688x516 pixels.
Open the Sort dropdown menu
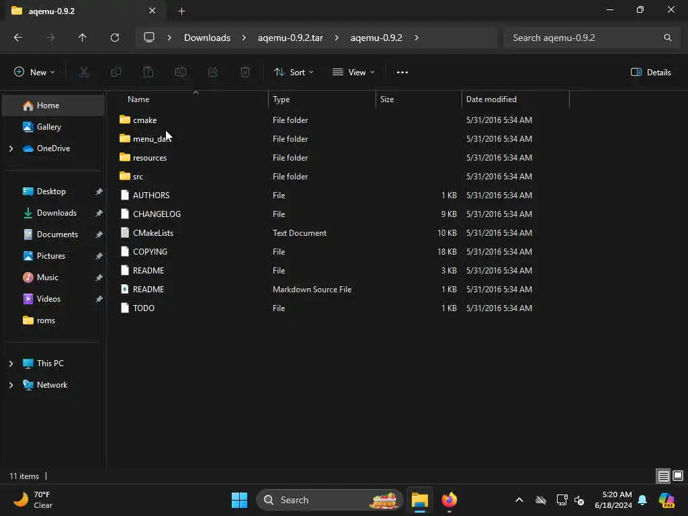coord(294,73)
